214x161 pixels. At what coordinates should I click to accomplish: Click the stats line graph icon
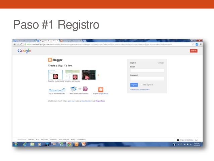point(57,90)
